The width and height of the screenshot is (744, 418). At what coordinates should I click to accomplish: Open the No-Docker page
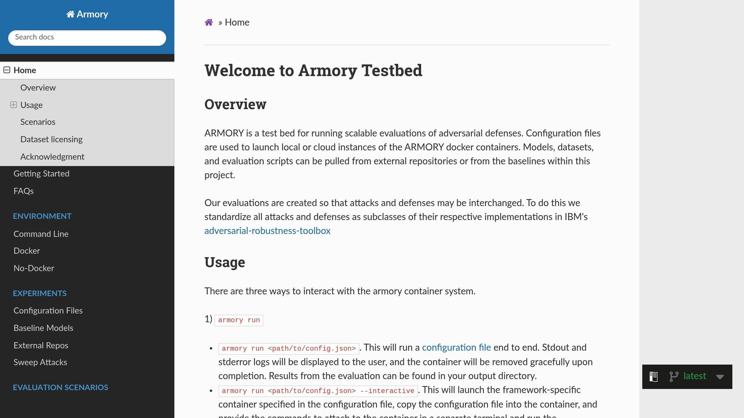(x=34, y=269)
